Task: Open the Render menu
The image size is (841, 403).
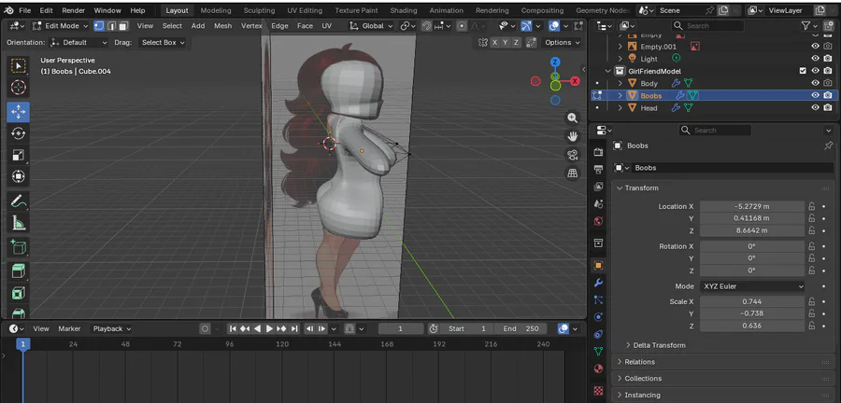Action: coord(73,10)
